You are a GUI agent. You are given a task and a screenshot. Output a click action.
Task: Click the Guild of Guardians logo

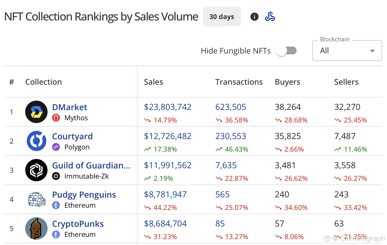coord(36,170)
